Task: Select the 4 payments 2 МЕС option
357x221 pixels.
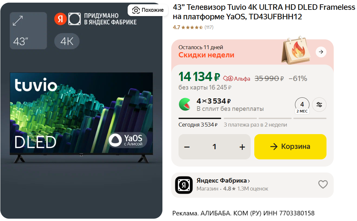Action: pos(302,106)
